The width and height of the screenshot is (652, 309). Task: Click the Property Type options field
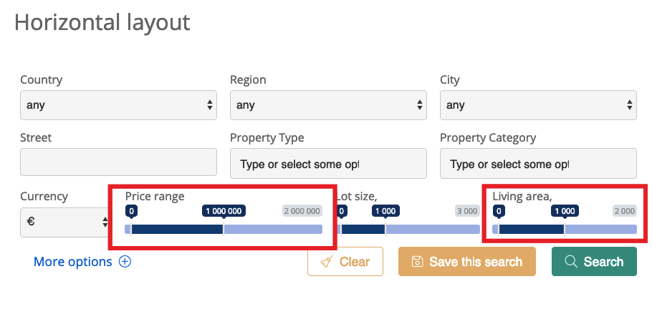click(328, 164)
